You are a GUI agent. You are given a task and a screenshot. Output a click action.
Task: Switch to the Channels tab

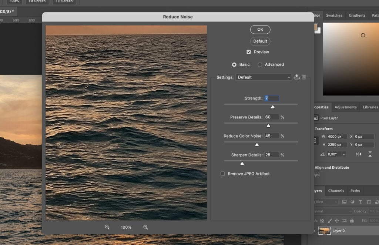[336, 191]
